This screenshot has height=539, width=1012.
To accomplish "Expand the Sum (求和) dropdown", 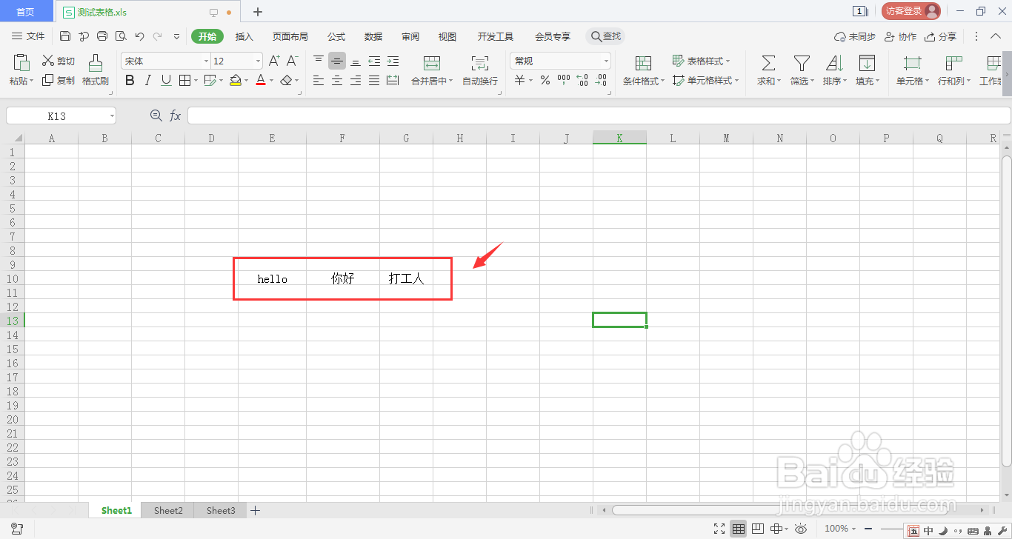I will (780, 81).
